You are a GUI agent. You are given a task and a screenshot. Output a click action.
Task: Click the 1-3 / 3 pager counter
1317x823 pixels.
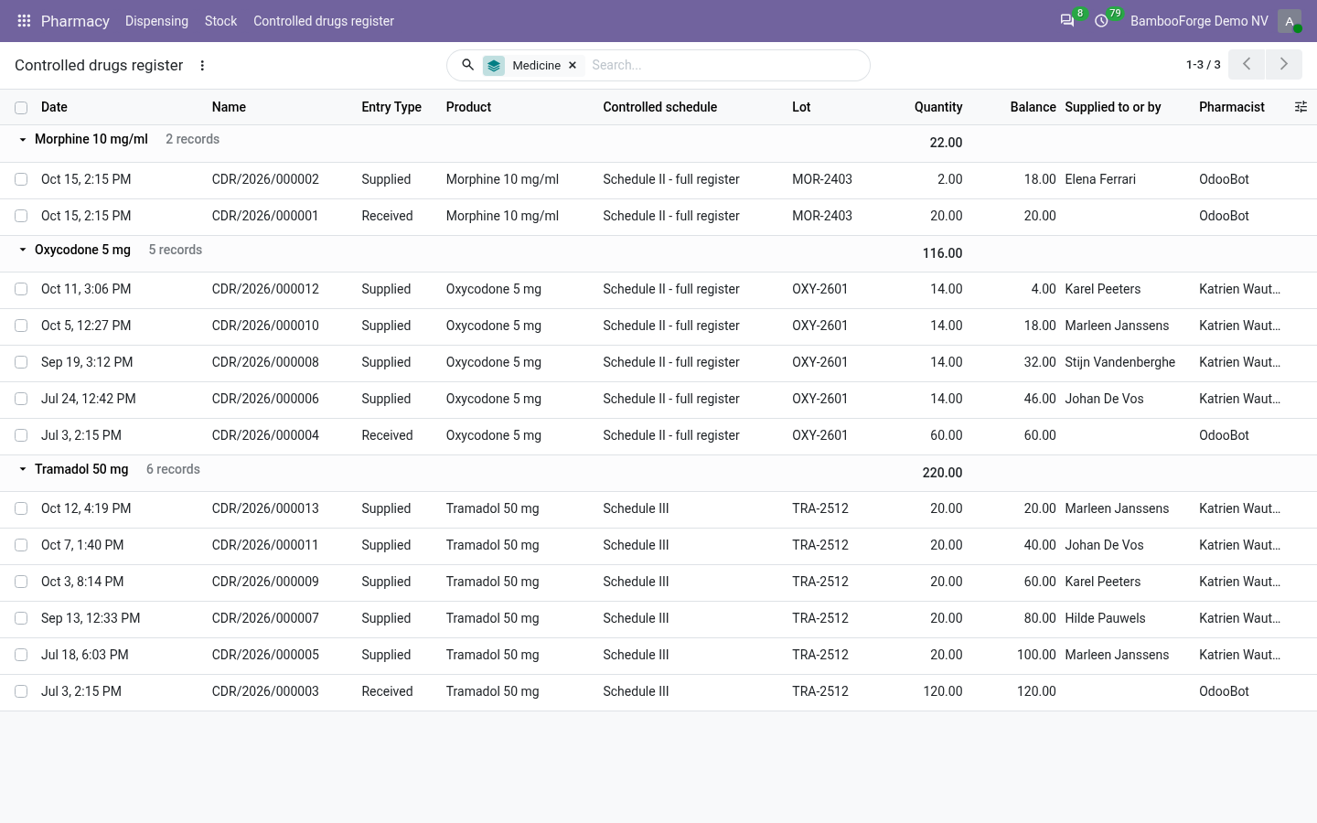pyautogui.click(x=1203, y=65)
